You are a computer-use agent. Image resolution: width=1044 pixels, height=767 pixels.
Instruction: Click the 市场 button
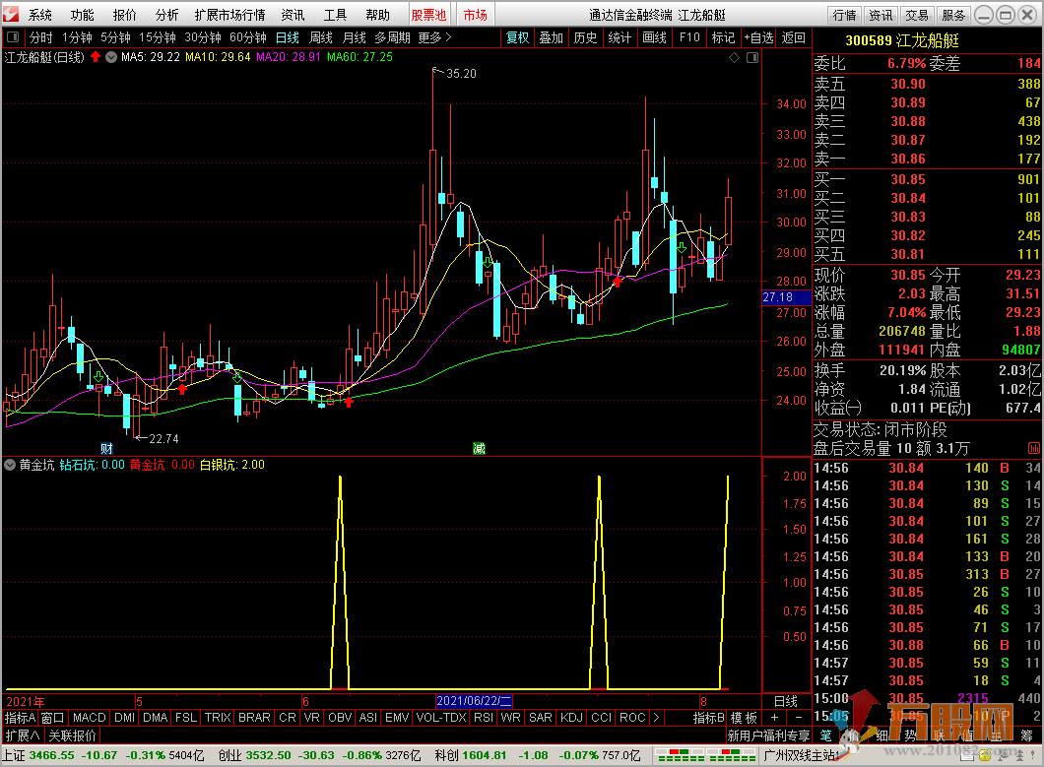coord(475,15)
